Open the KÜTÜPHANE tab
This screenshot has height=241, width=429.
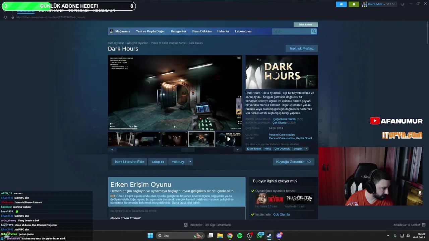(51, 11)
